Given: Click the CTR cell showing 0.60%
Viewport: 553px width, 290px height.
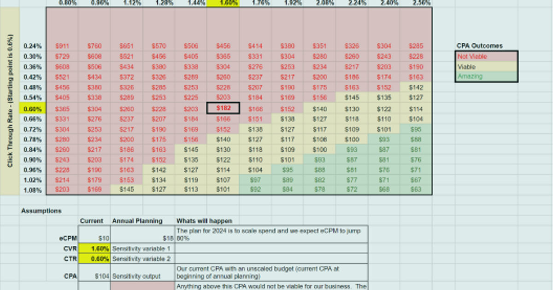Looking at the screenshot, I should click(x=94, y=259).
